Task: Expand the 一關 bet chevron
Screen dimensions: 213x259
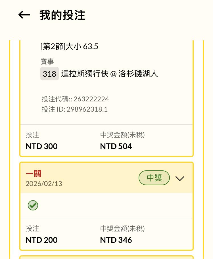Action: click(x=180, y=178)
